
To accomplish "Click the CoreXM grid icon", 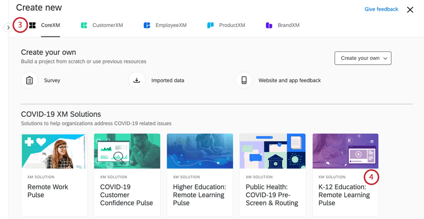I will pyautogui.click(x=32, y=25).
